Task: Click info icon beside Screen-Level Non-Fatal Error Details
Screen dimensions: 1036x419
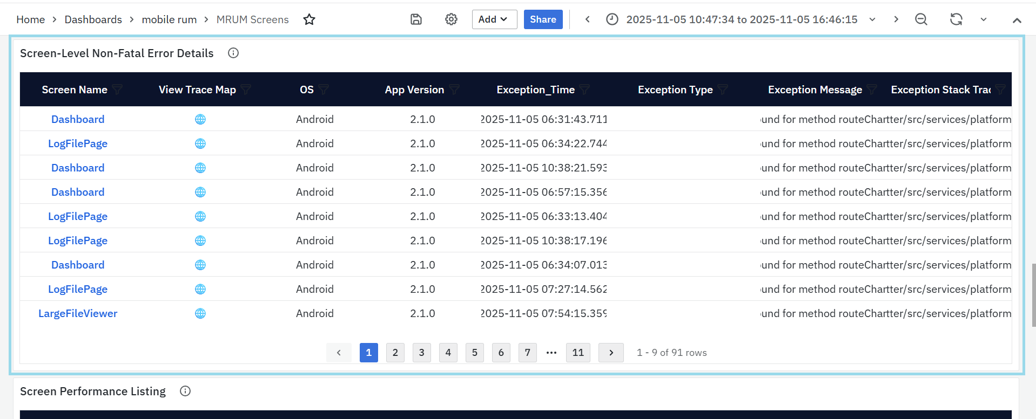Action: pos(233,53)
